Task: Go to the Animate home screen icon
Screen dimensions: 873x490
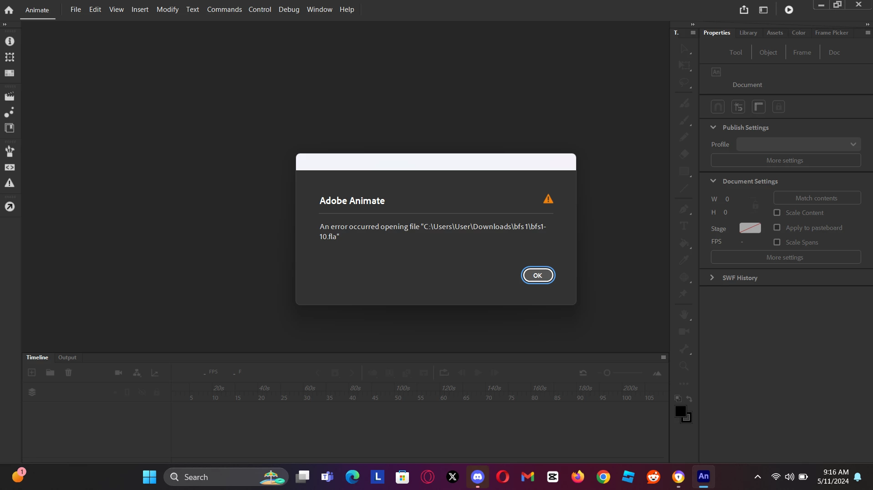Action: click(9, 10)
